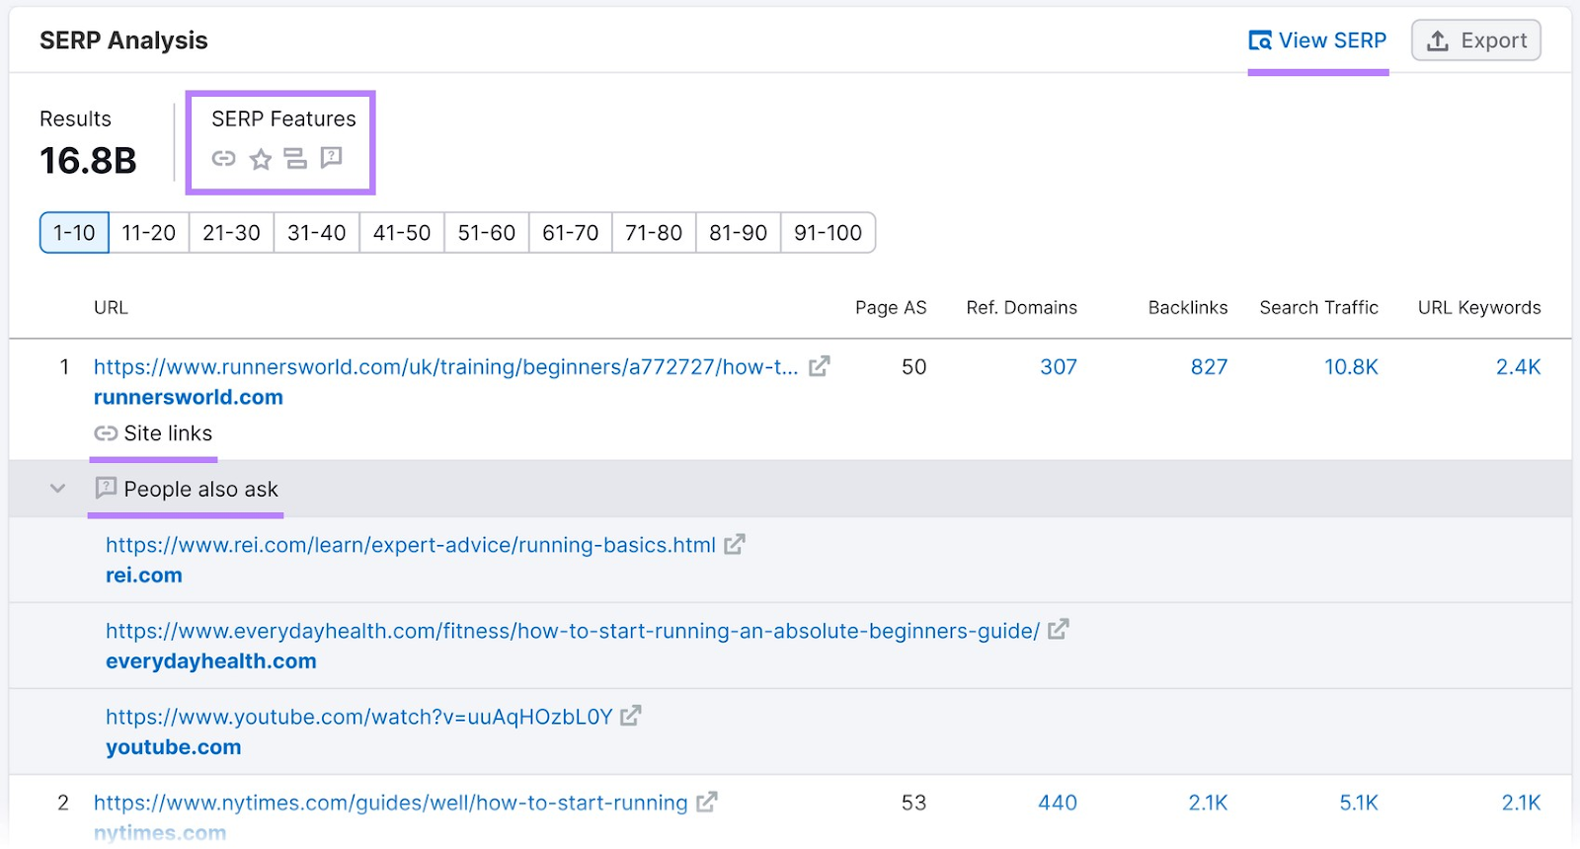Screen dimensions: 1580x849
Task: Click the featured snippet icon in SERP Features
Action: 295,159
